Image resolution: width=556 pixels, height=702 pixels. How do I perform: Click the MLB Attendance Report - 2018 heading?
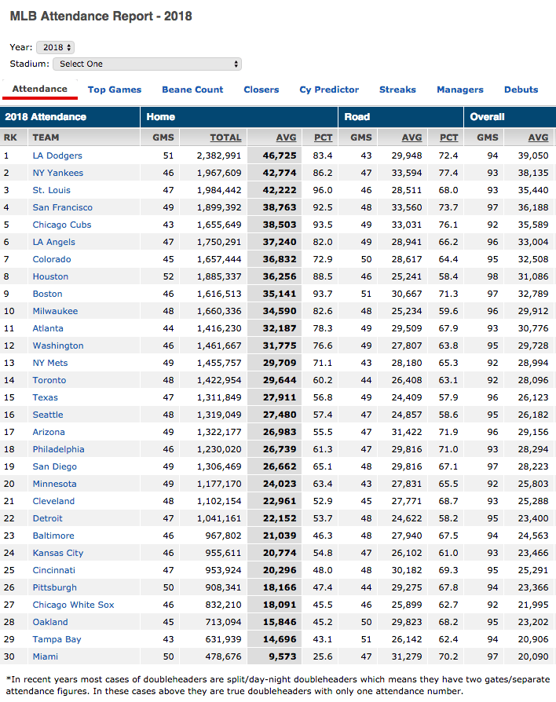101,16
